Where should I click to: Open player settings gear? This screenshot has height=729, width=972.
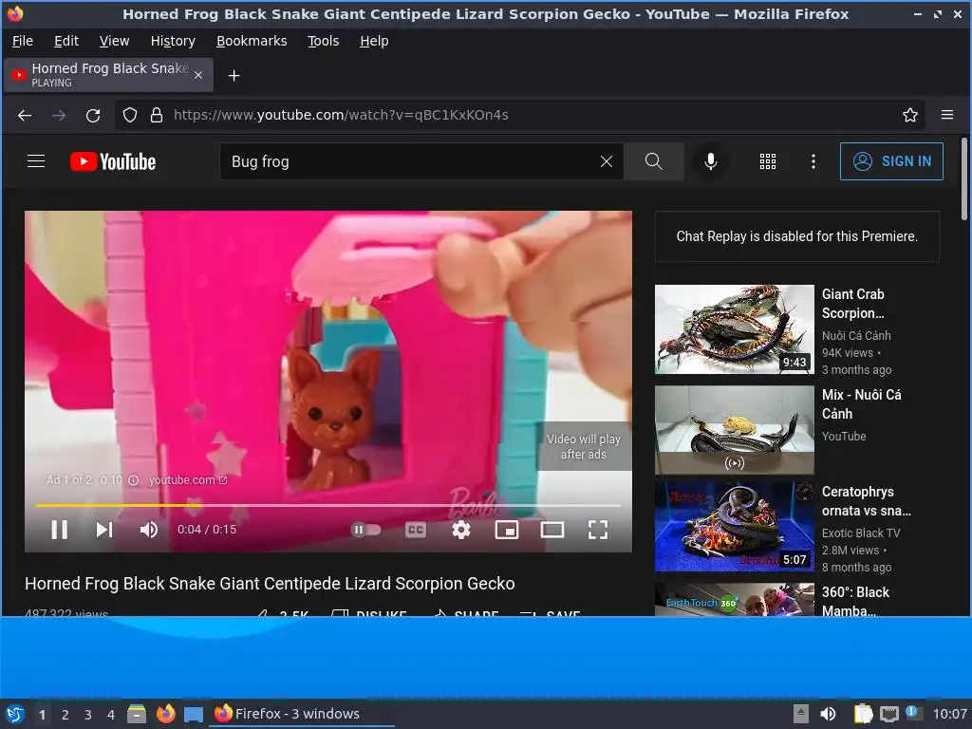pyautogui.click(x=460, y=530)
